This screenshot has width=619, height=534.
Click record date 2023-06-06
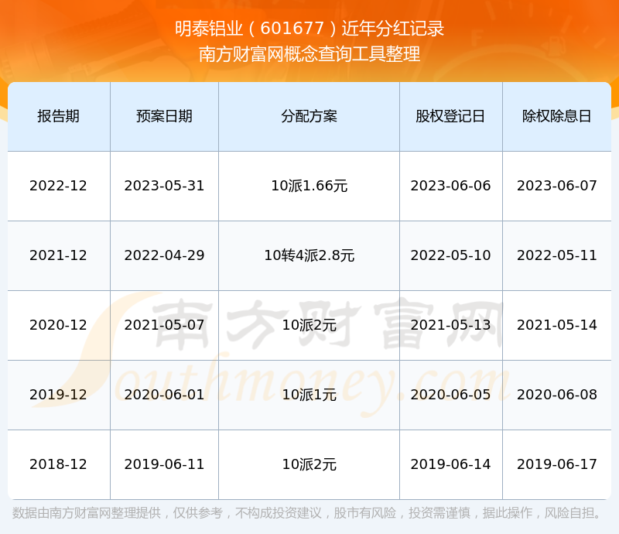(x=450, y=186)
